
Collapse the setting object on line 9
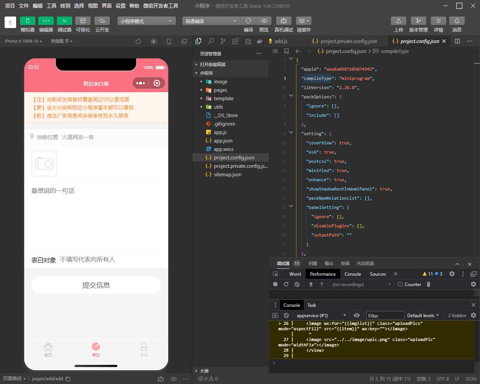pyautogui.click(x=291, y=133)
